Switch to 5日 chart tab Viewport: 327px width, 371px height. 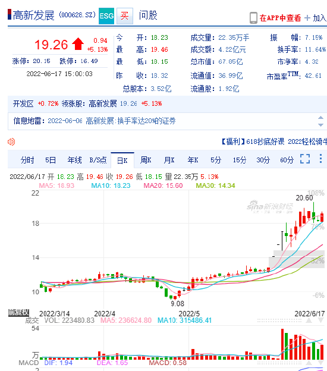coord(51,160)
